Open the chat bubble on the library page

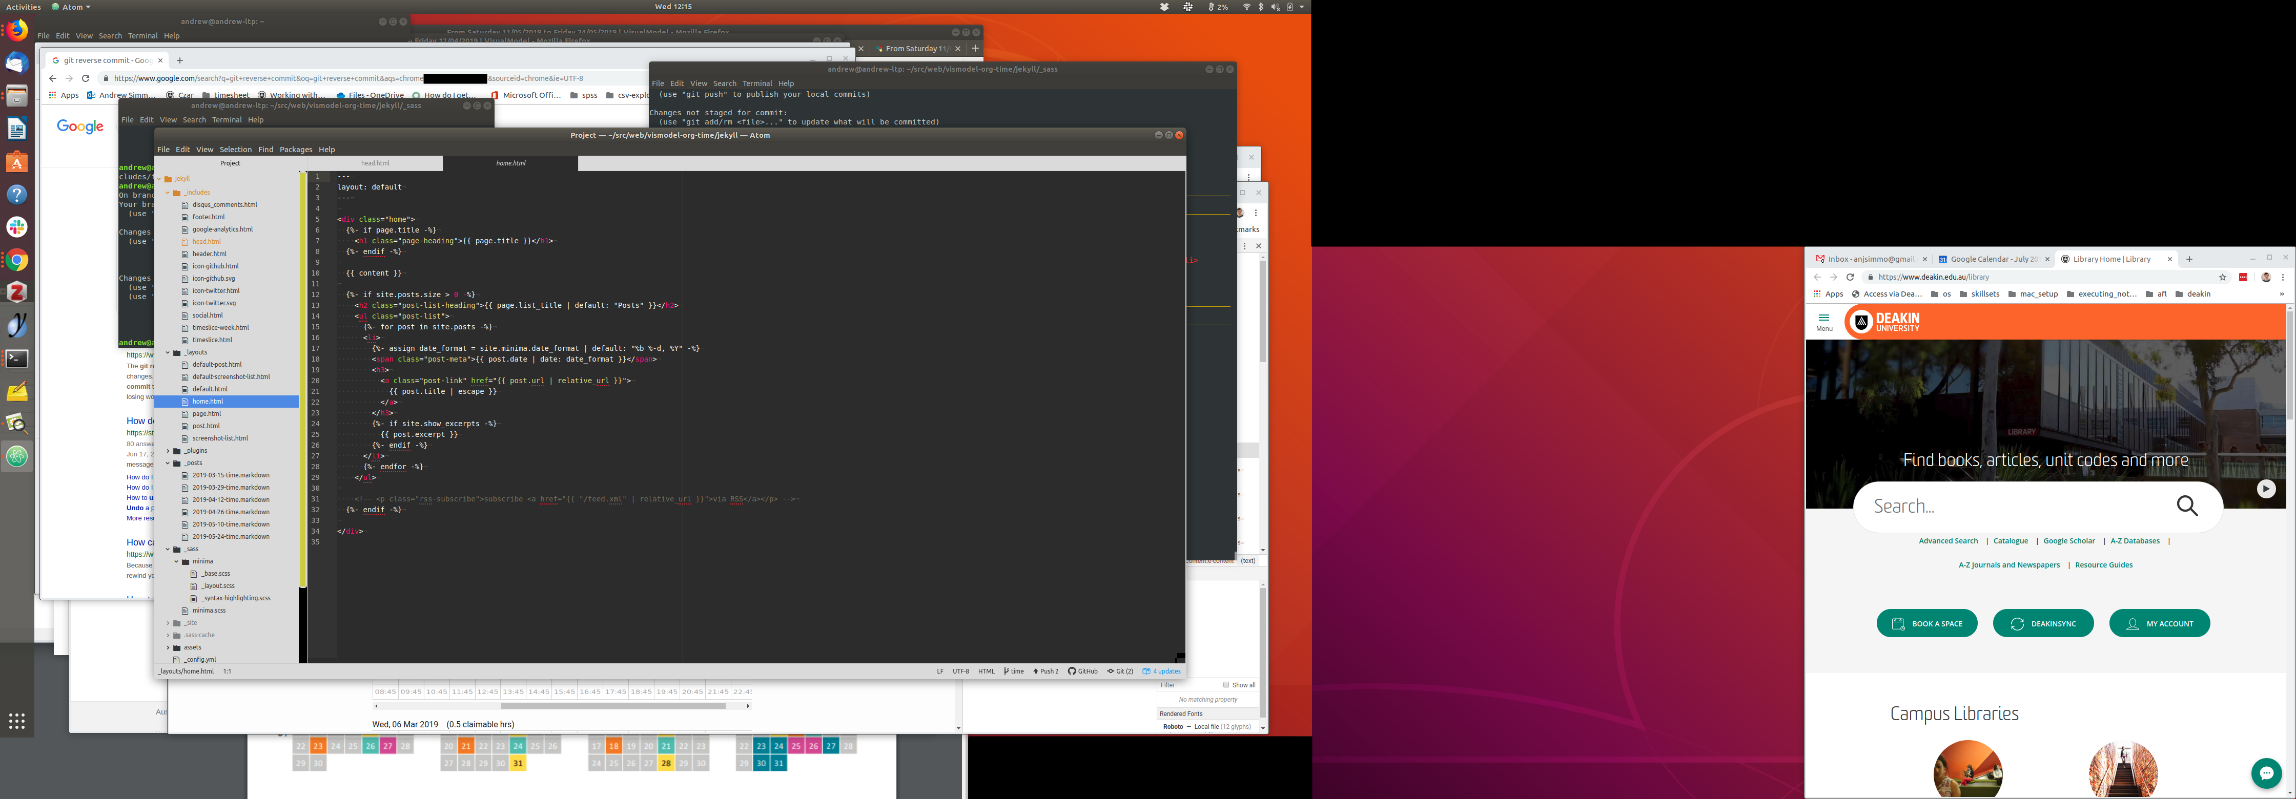tap(2266, 772)
